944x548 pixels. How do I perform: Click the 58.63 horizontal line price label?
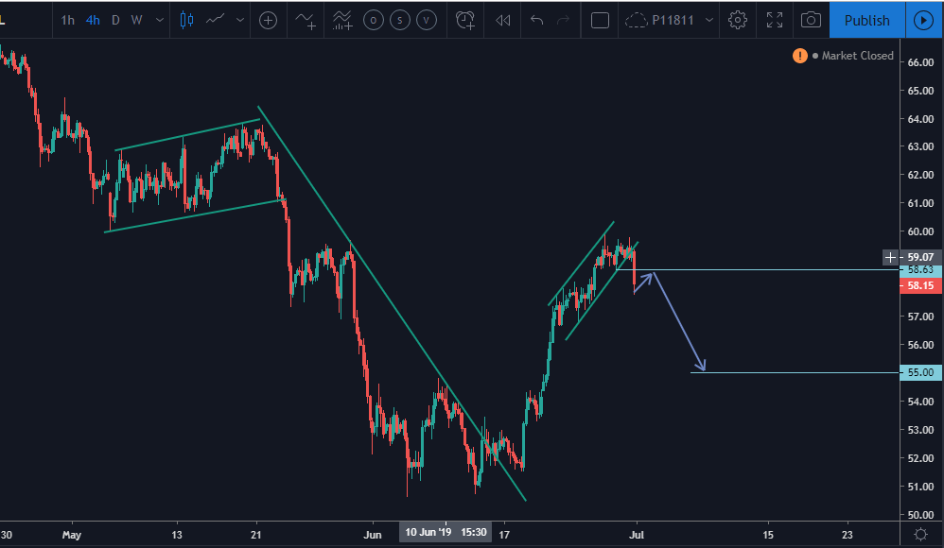(920, 270)
